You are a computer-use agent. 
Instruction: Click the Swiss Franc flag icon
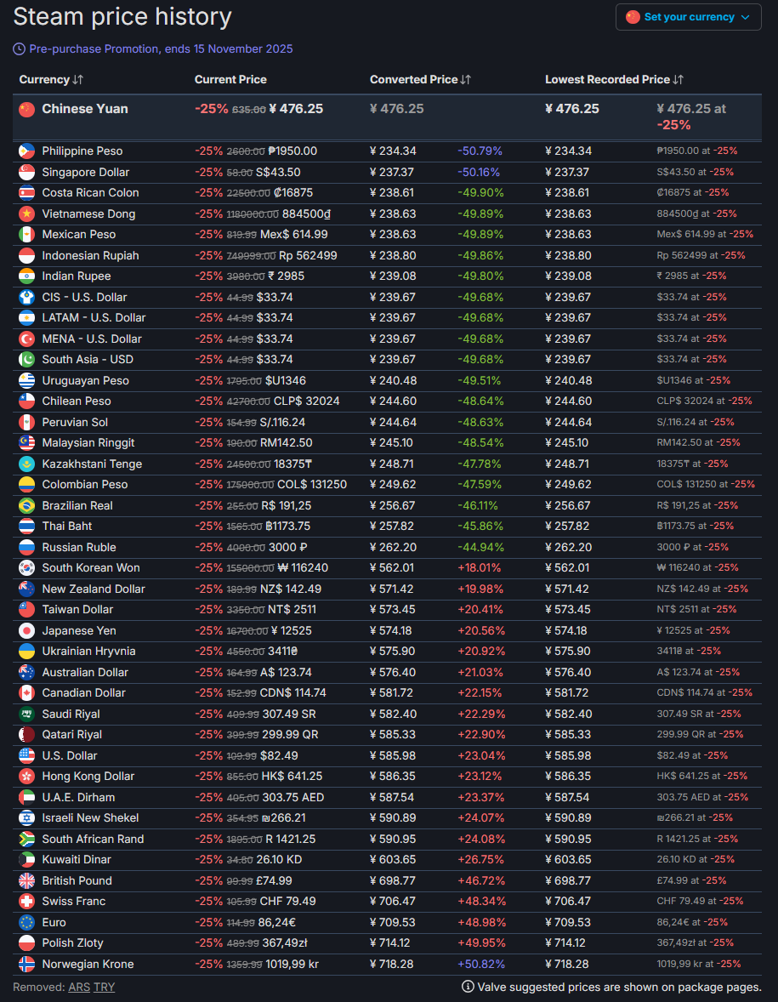[x=27, y=901]
